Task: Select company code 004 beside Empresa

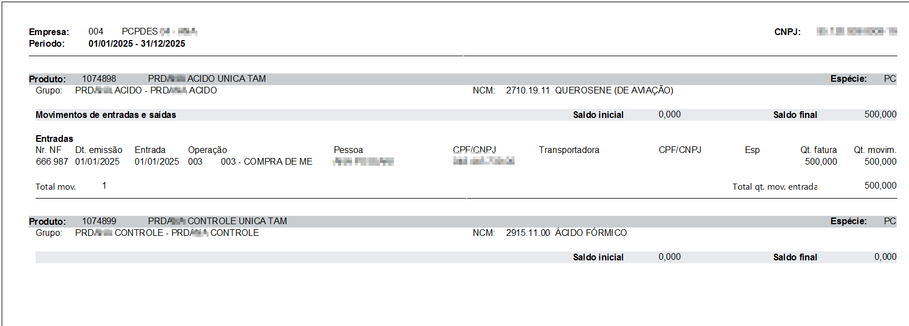Action: [x=96, y=31]
